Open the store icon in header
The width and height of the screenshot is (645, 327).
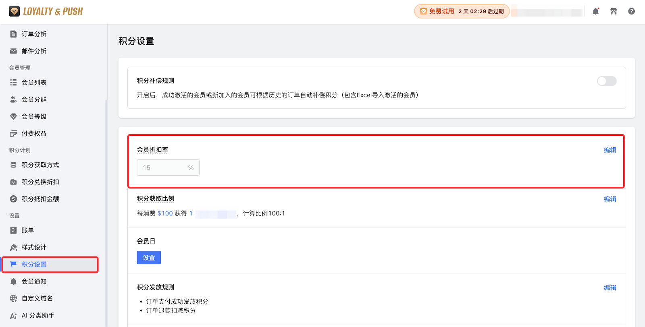click(x=614, y=11)
